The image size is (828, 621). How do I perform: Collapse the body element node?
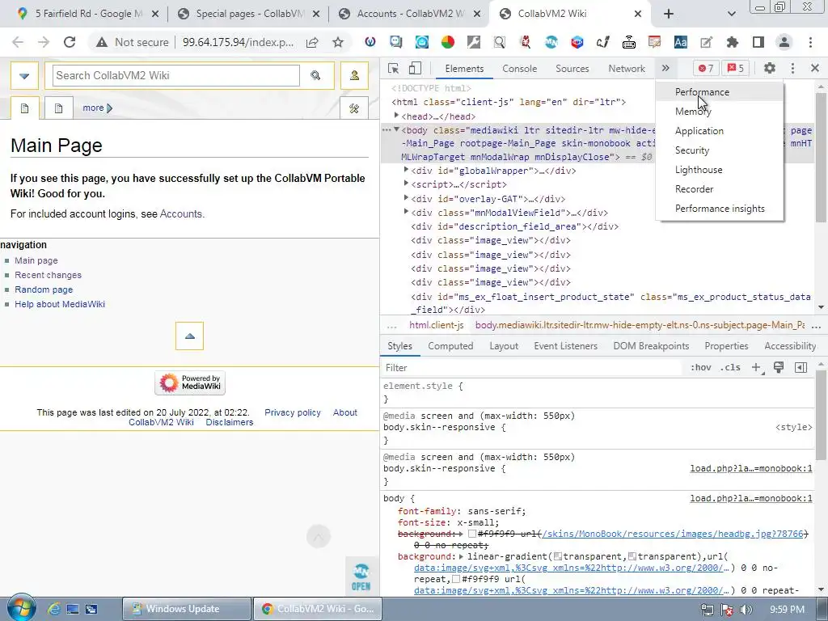(x=396, y=129)
